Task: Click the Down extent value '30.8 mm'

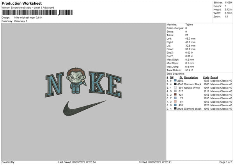Action: (190, 49)
